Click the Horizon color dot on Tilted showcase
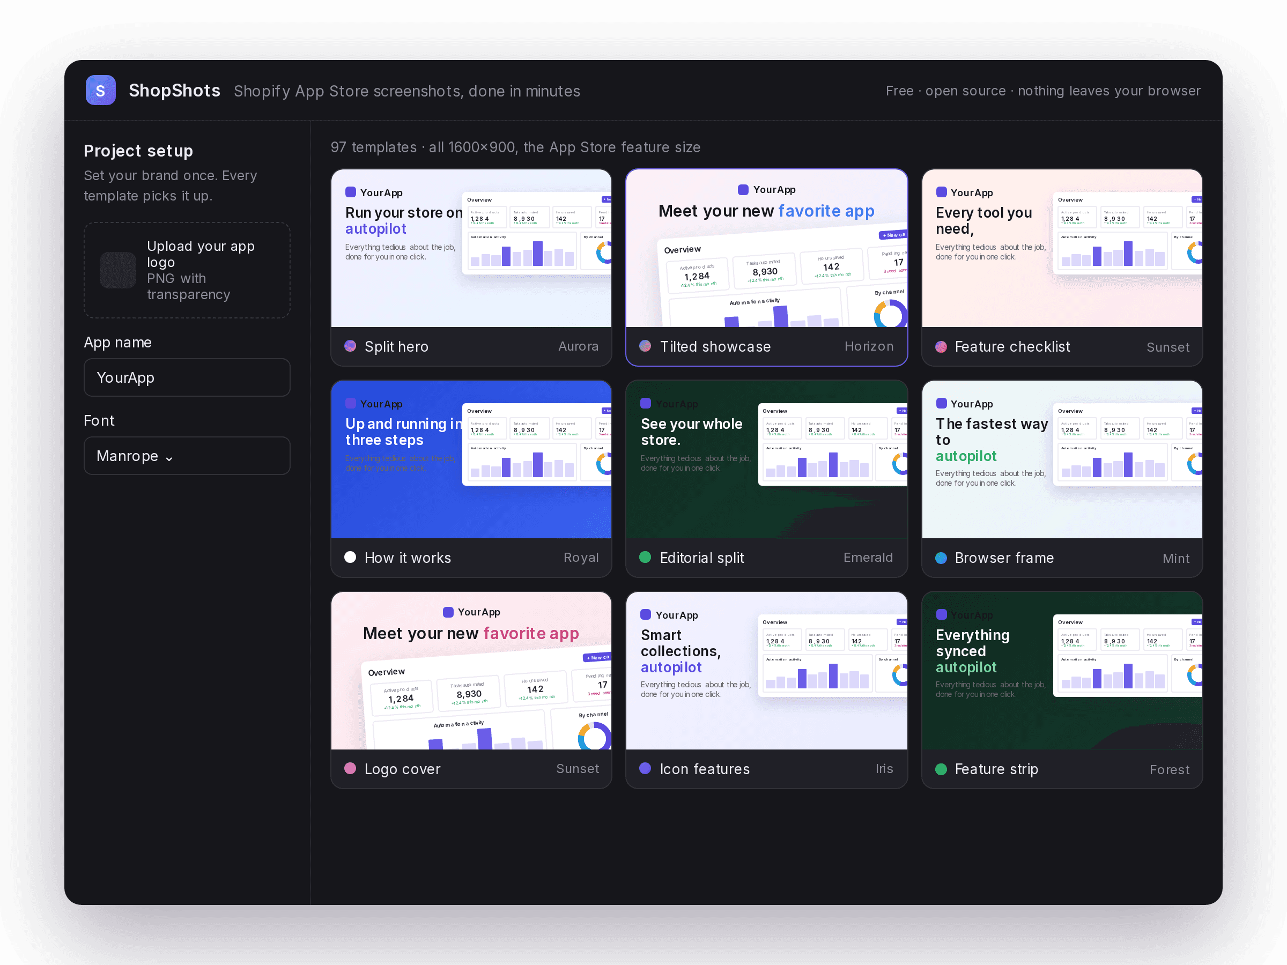 [645, 346]
